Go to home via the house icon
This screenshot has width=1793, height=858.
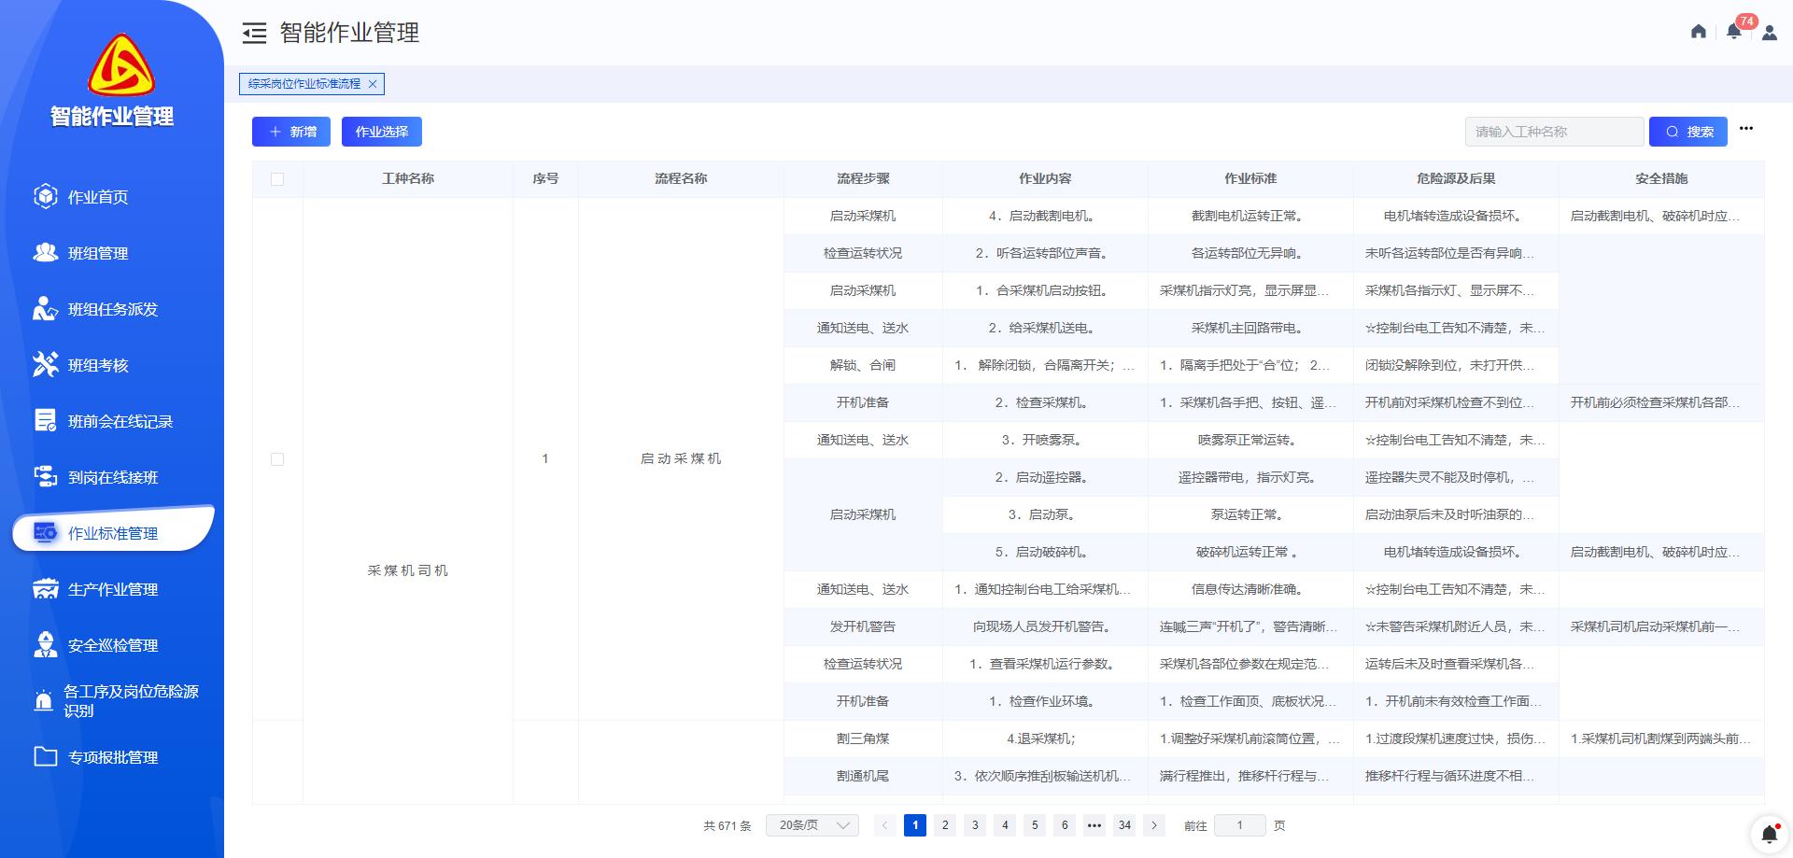coord(1699,32)
